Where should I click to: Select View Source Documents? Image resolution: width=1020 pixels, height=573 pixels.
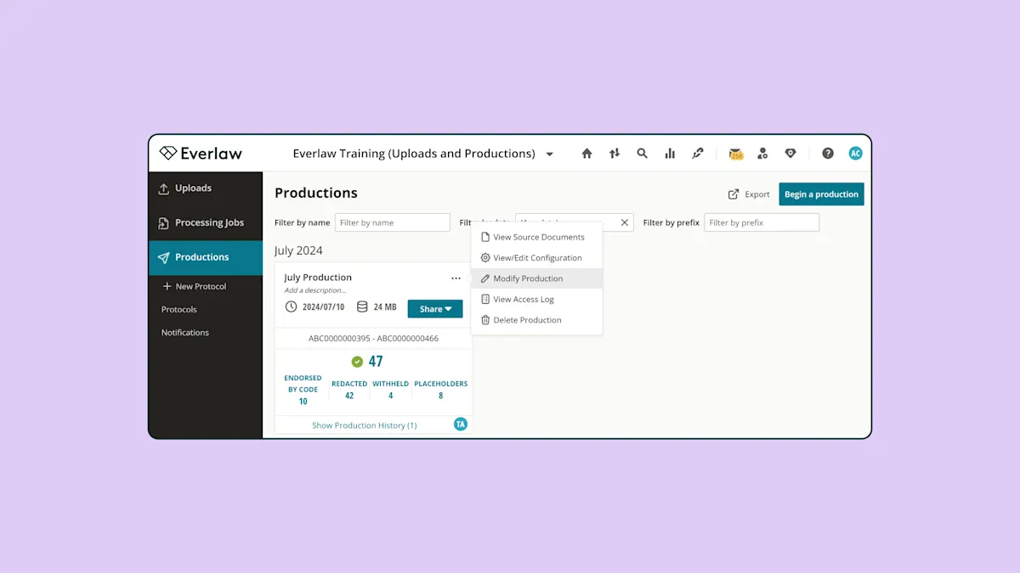tap(536, 237)
